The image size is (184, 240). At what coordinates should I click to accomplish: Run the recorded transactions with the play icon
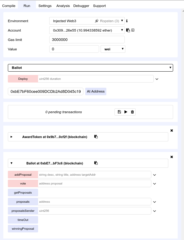point(126,112)
